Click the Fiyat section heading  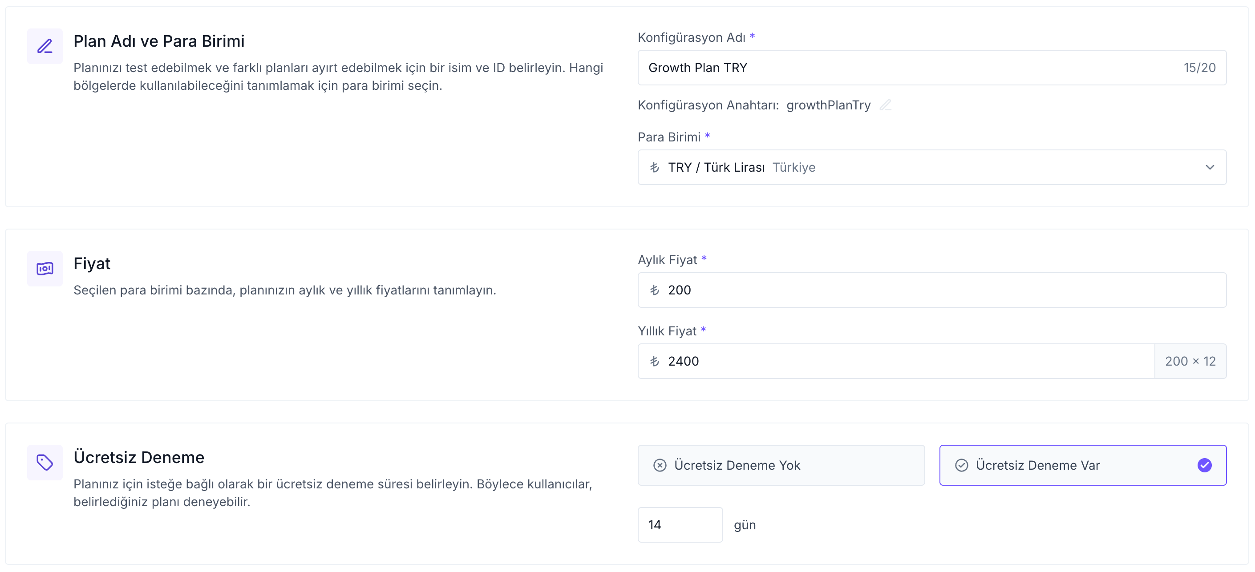[92, 263]
